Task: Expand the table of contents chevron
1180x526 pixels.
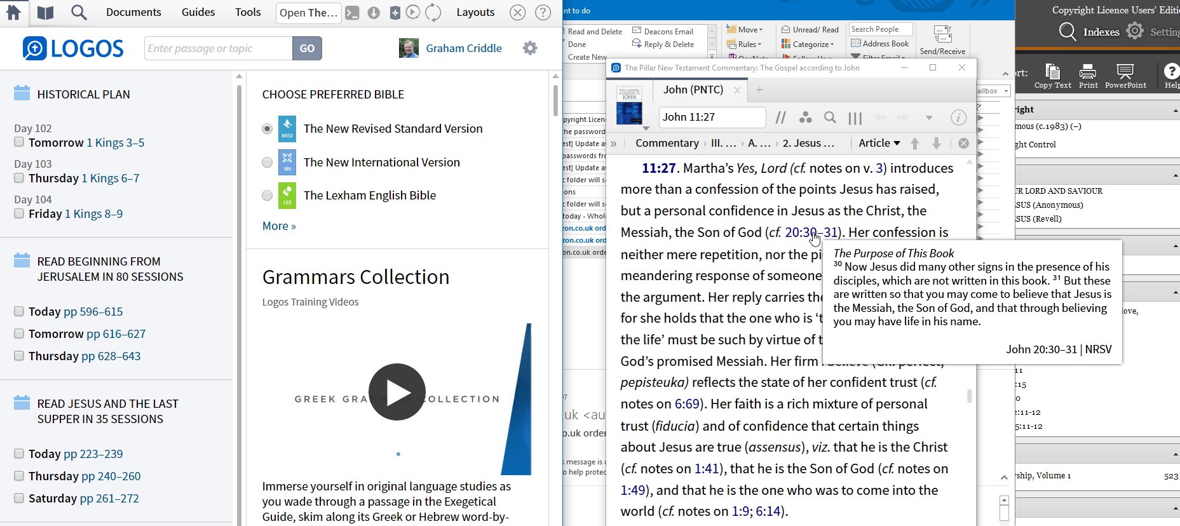Action: click(x=614, y=144)
